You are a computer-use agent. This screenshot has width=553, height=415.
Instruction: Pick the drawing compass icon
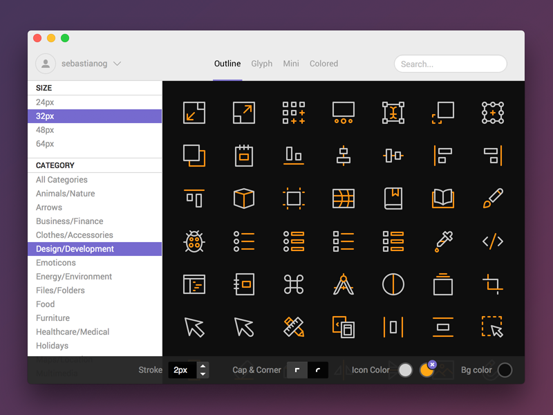coord(344,284)
